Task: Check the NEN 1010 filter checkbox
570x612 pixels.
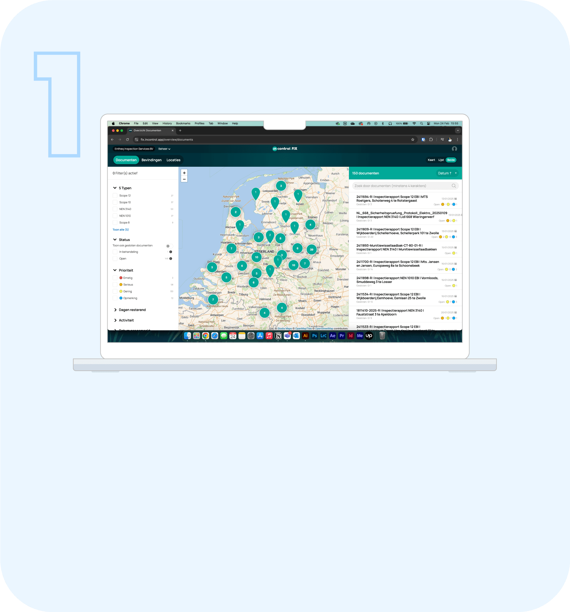Action: (115, 216)
